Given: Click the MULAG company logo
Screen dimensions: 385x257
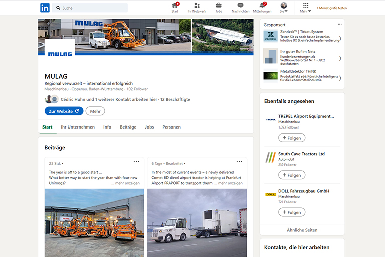Looking at the screenshot, I should [60, 51].
